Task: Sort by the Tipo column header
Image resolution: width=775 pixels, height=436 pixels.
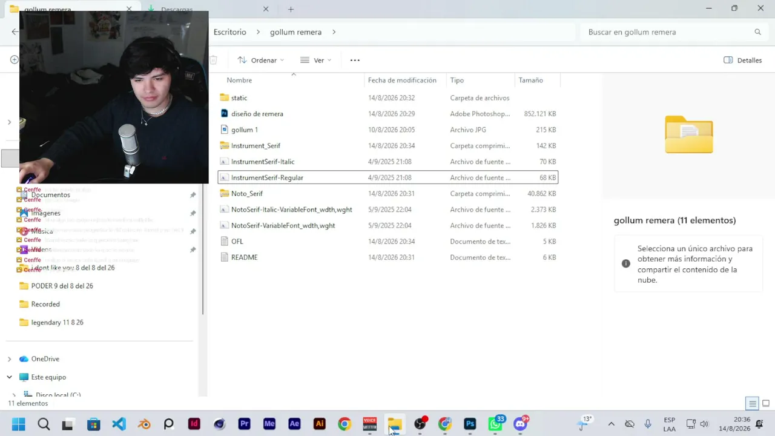Action: 457,80
